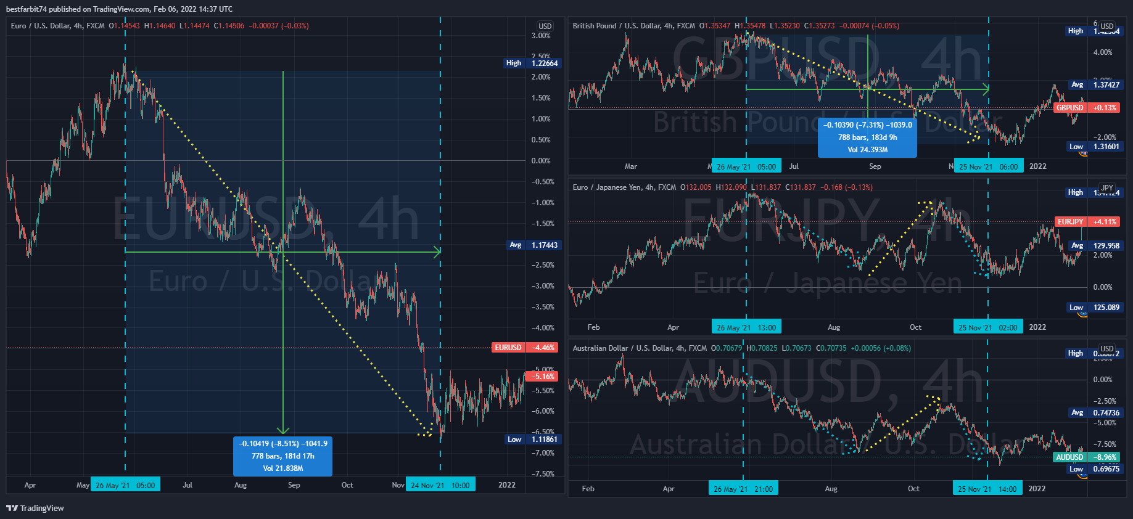Click the TradingView logo at the bottom

35,508
